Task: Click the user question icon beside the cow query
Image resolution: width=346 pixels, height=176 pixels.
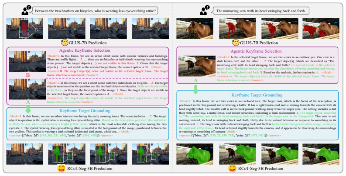Action: tap(204, 10)
